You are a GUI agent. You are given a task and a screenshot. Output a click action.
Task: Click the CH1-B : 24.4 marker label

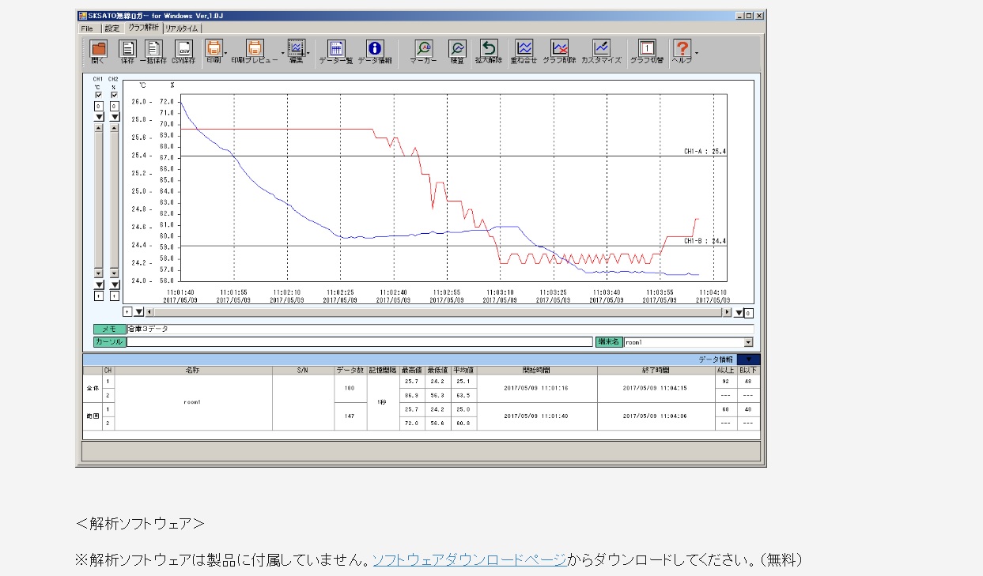tap(705, 241)
